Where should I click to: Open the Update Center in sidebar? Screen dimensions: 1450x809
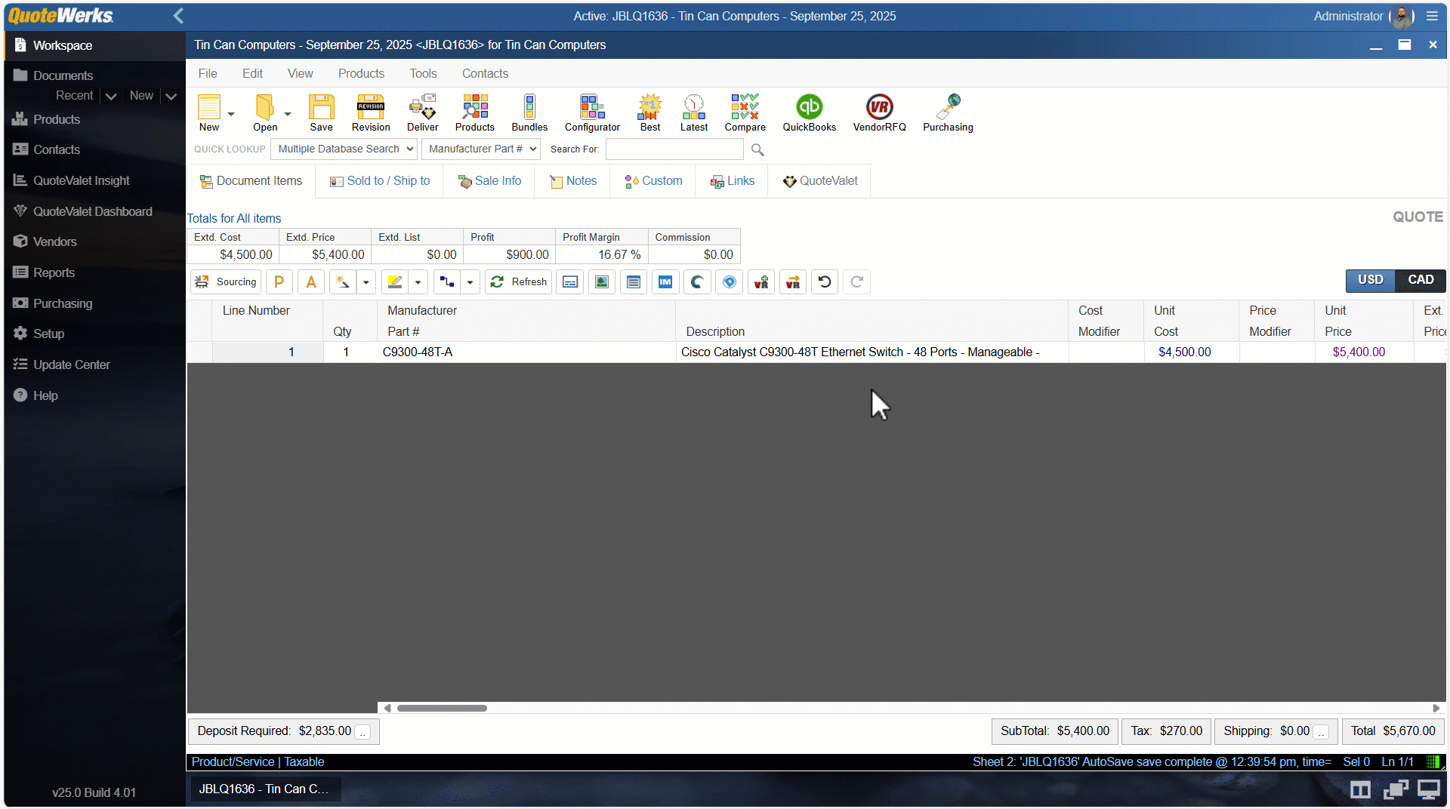tap(71, 365)
